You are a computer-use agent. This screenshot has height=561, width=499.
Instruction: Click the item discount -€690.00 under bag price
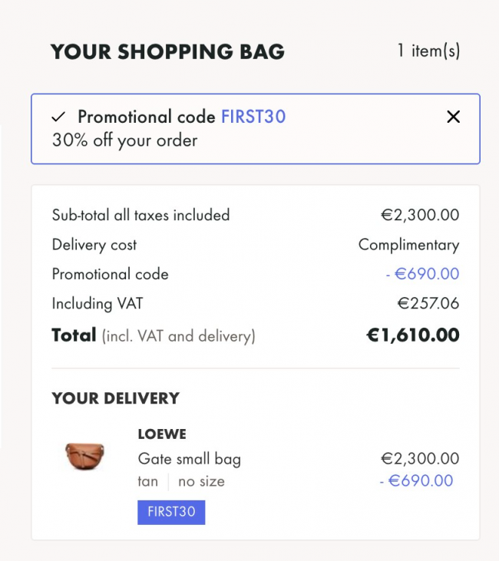click(416, 481)
